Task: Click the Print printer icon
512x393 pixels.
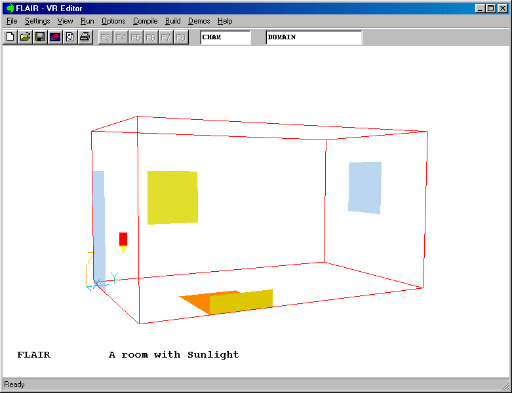Action: click(85, 37)
